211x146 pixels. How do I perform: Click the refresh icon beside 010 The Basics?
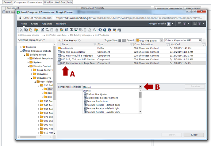click(x=80, y=40)
